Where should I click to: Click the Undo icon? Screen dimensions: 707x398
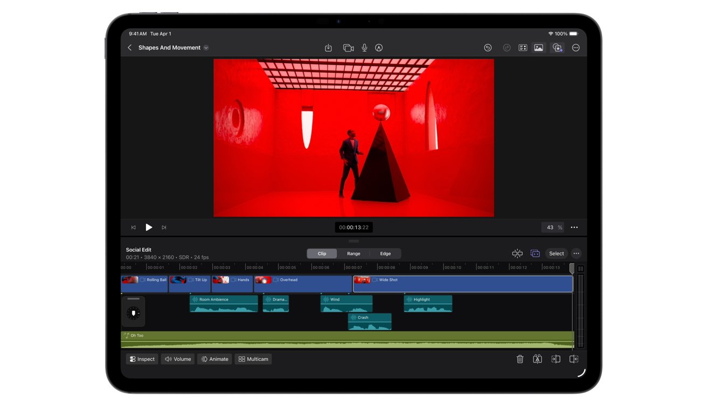pyautogui.click(x=488, y=47)
